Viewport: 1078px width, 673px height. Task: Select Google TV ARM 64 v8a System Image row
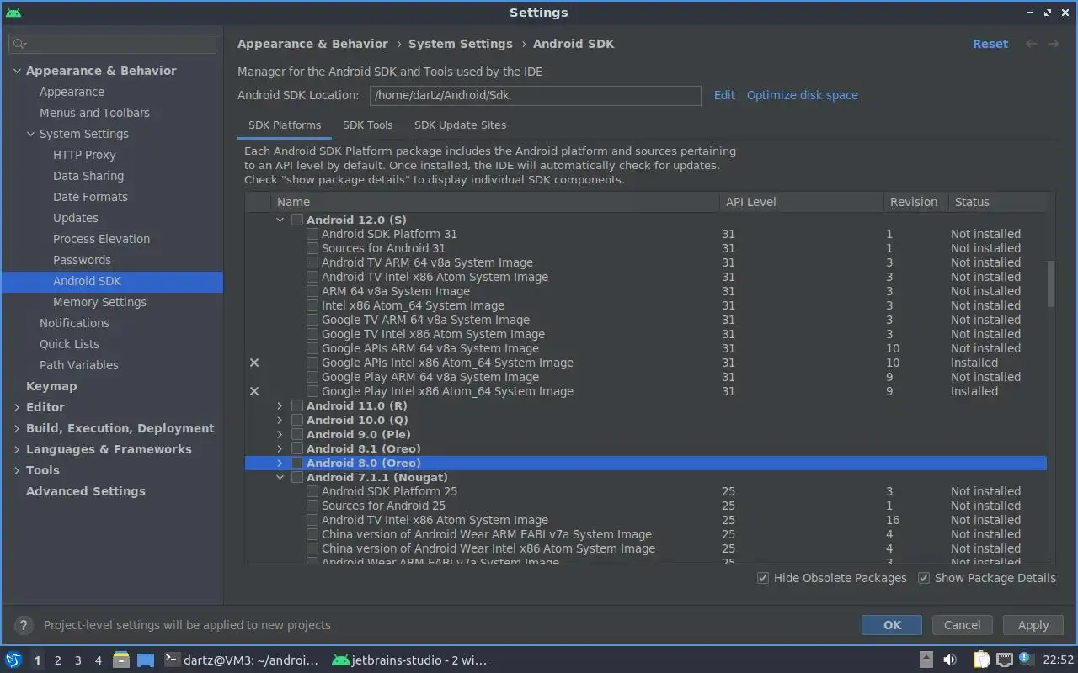tap(645, 320)
